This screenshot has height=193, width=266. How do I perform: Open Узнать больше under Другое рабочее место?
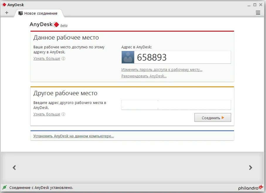coord(47,114)
